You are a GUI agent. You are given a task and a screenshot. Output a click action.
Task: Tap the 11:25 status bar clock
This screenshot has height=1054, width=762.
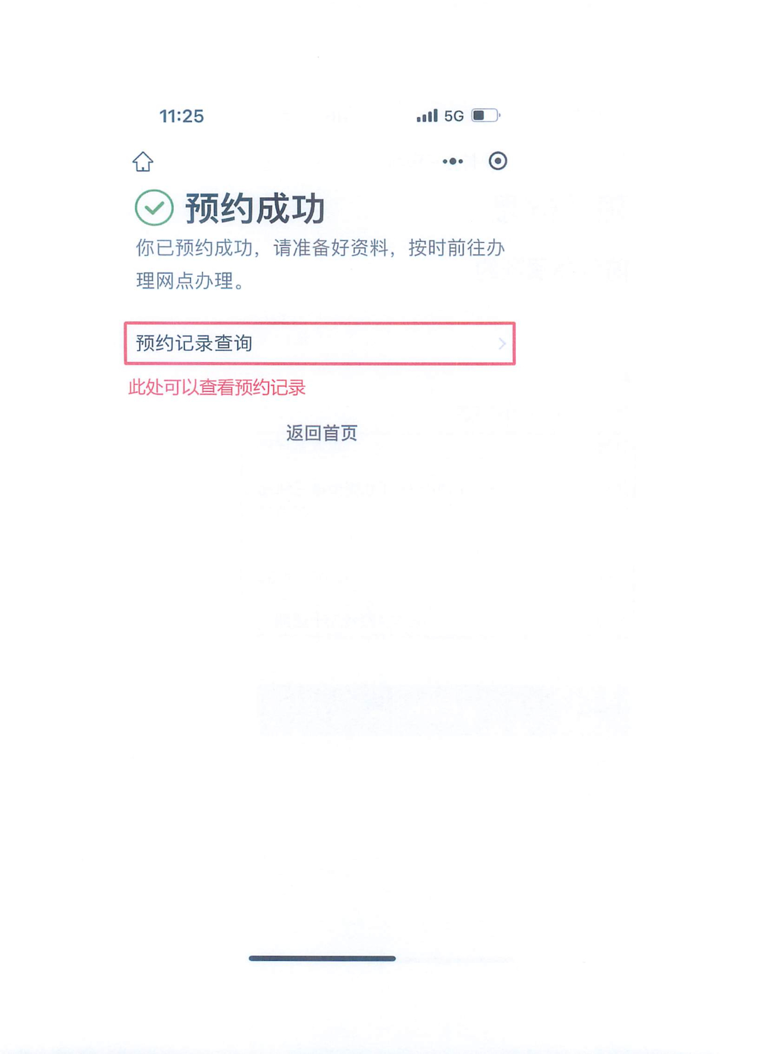pos(182,116)
